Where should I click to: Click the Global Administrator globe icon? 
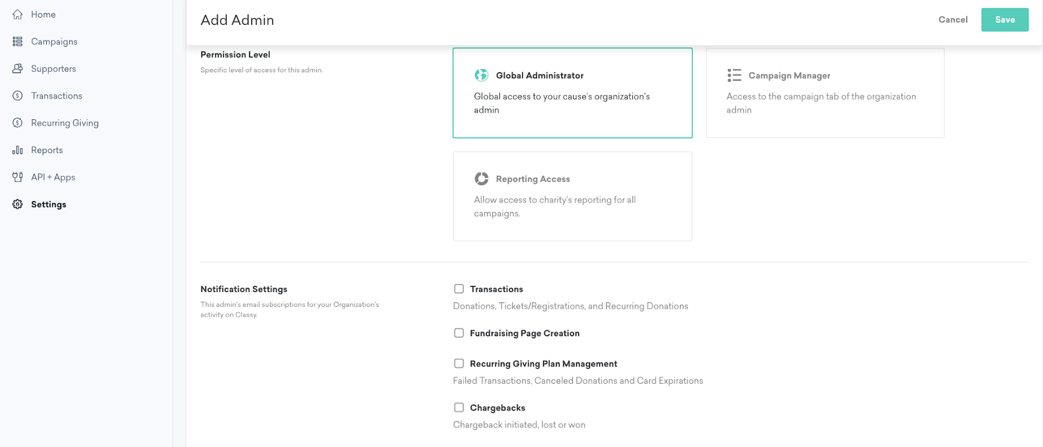coord(482,76)
